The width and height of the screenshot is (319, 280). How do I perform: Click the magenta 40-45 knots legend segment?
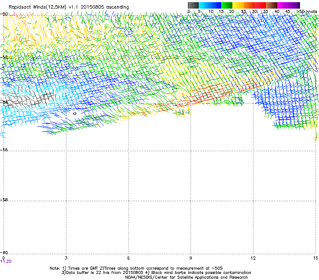point(283,5)
